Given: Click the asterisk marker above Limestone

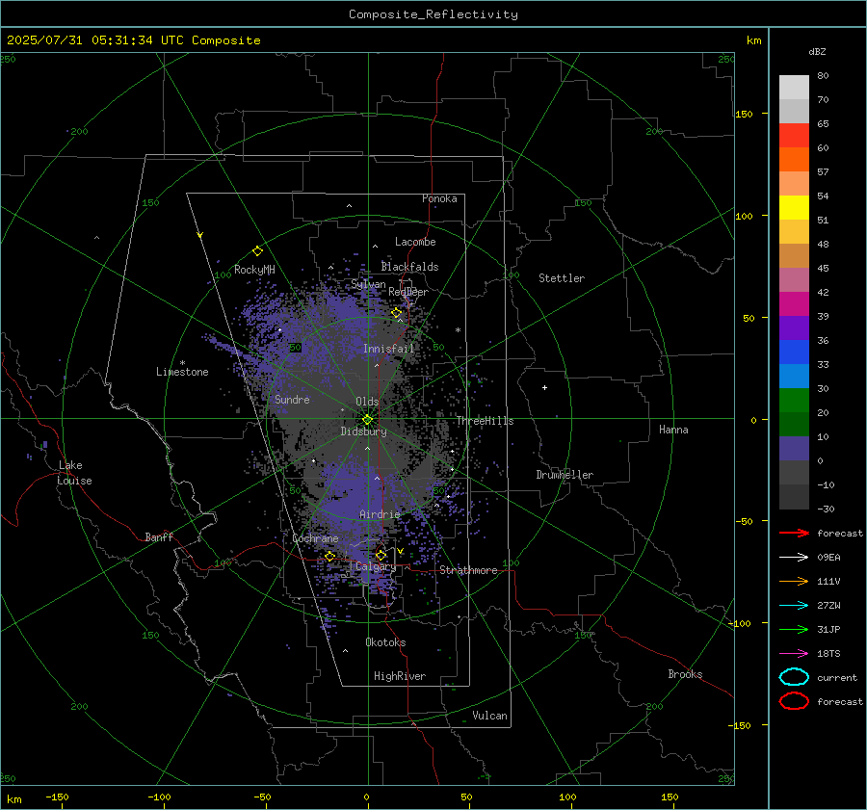Looking at the screenshot, I should coord(182,363).
